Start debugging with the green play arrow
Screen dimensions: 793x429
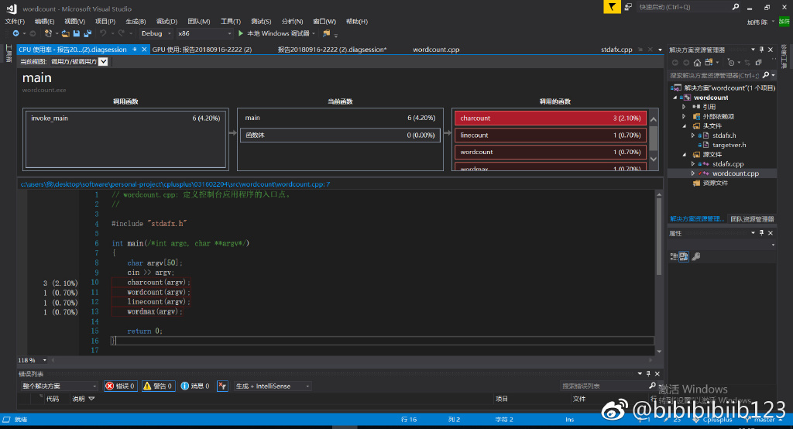[241, 33]
